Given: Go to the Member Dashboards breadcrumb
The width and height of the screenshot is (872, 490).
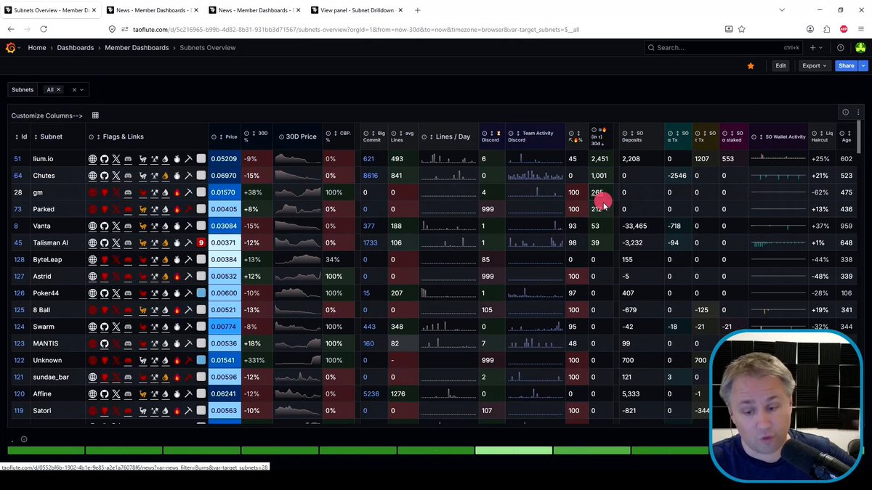Looking at the screenshot, I should [137, 47].
